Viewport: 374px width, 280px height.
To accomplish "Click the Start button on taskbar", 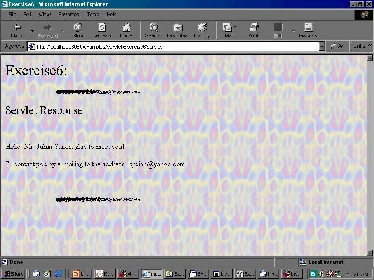I will [13, 274].
